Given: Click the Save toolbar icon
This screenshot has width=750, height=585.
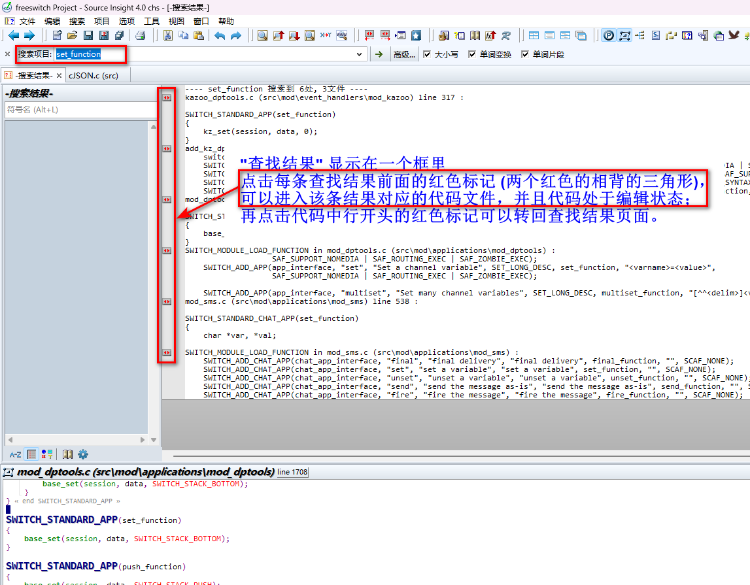Looking at the screenshot, I should [x=88, y=35].
